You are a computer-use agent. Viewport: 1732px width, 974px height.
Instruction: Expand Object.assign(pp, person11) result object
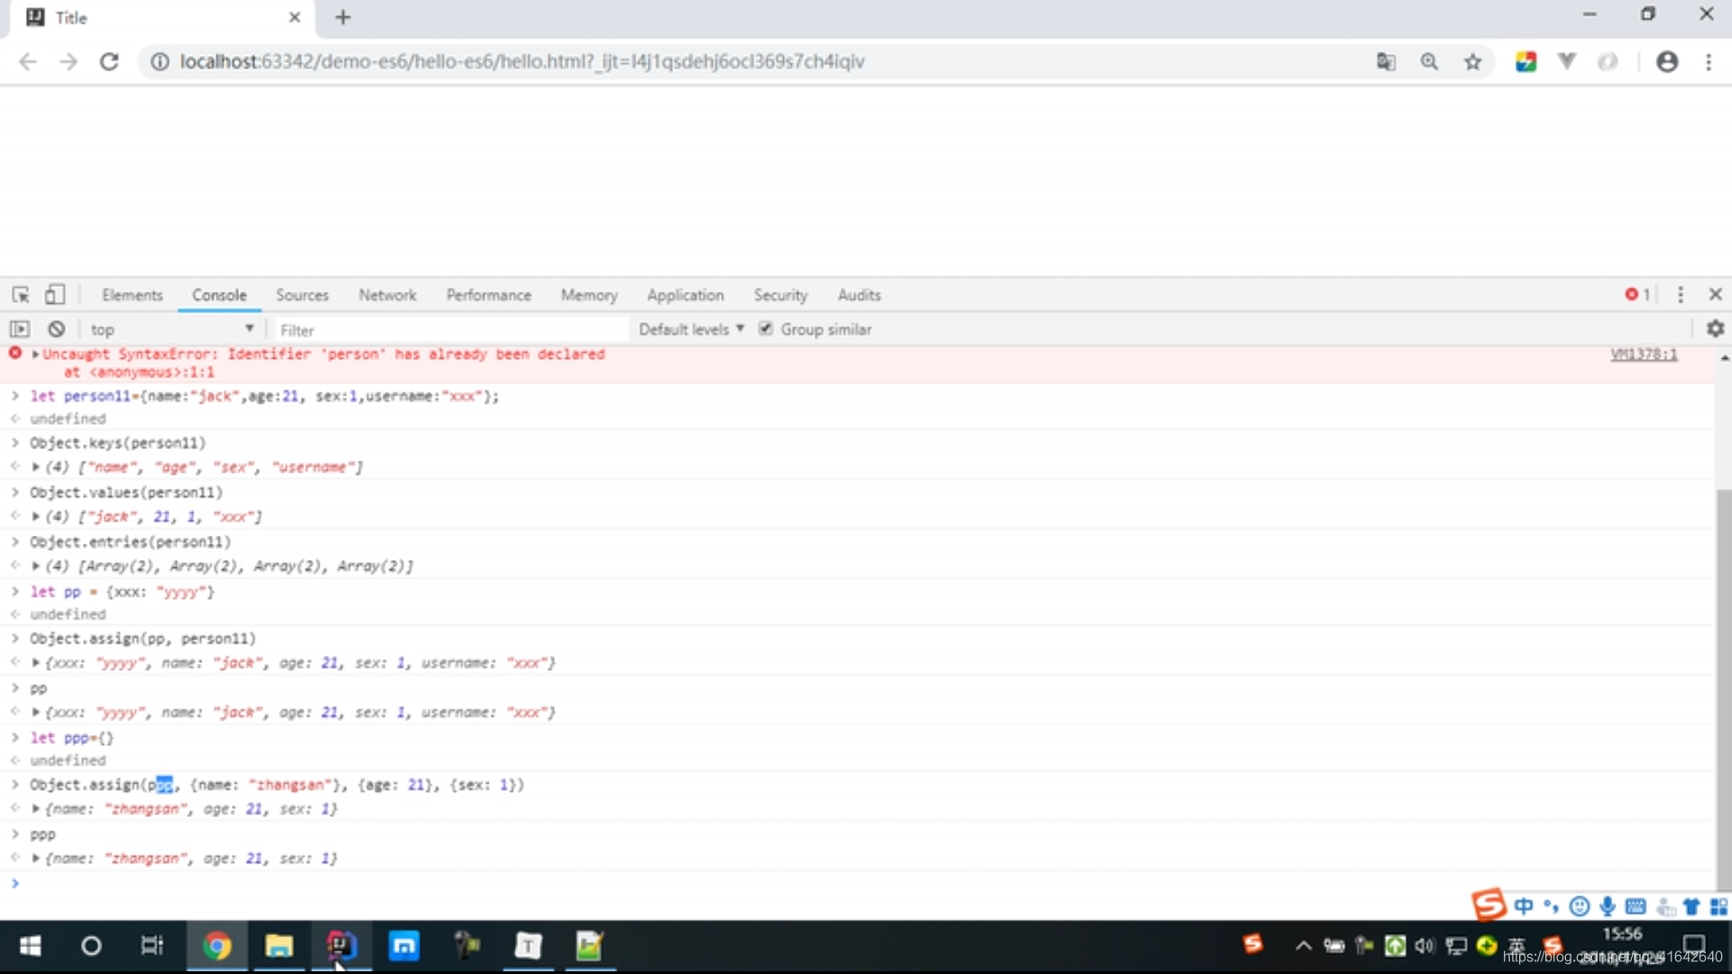point(35,663)
